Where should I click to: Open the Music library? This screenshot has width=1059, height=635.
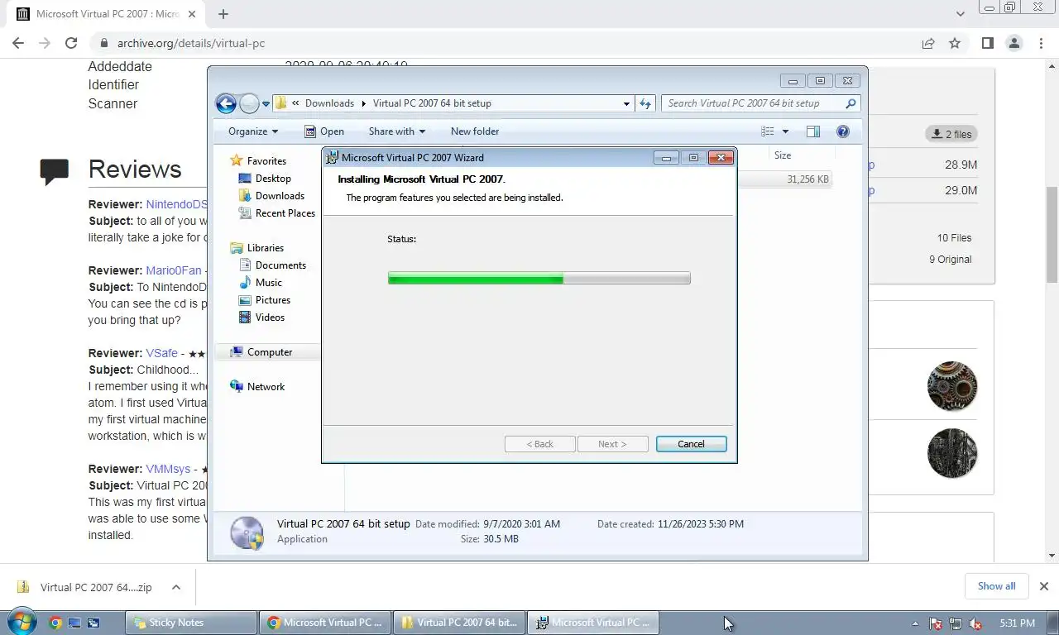261,282
